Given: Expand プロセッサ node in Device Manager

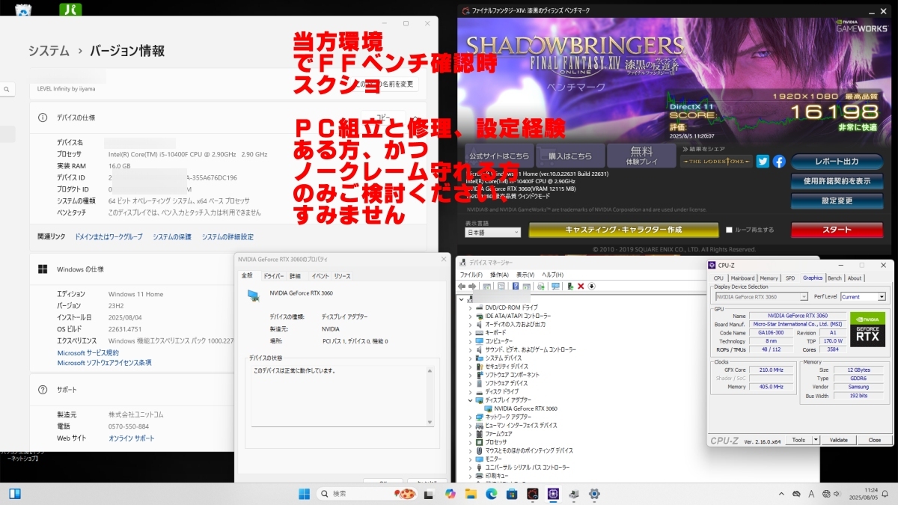Looking at the screenshot, I should [x=470, y=442].
